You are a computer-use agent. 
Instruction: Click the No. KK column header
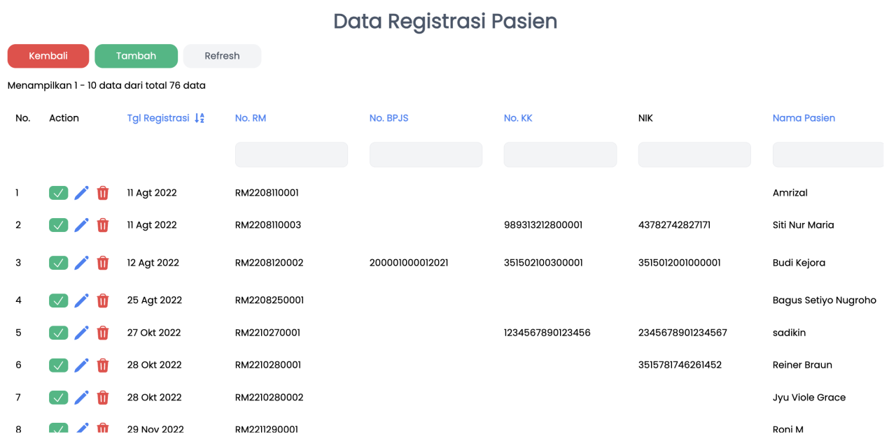click(518, 118)
